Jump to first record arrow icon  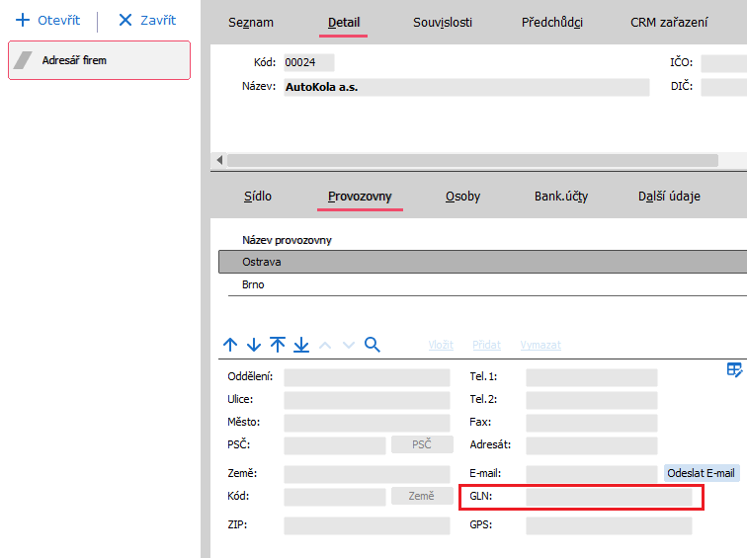(x=278, y=345)
